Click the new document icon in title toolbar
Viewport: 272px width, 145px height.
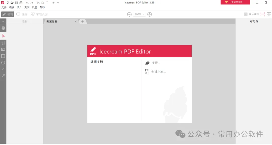pyautogui.click(x=8, y=3)
